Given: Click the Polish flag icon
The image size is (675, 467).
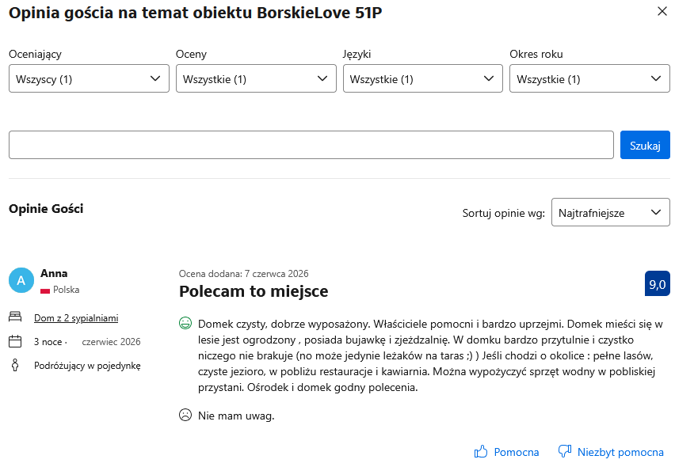Looking at the screenshot, I should pos(45,290).
